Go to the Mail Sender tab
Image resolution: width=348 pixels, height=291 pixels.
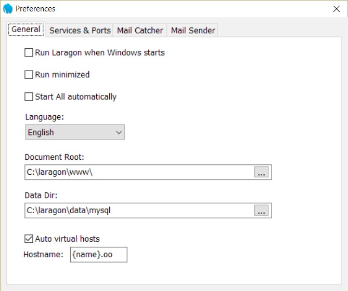[193, 31]
